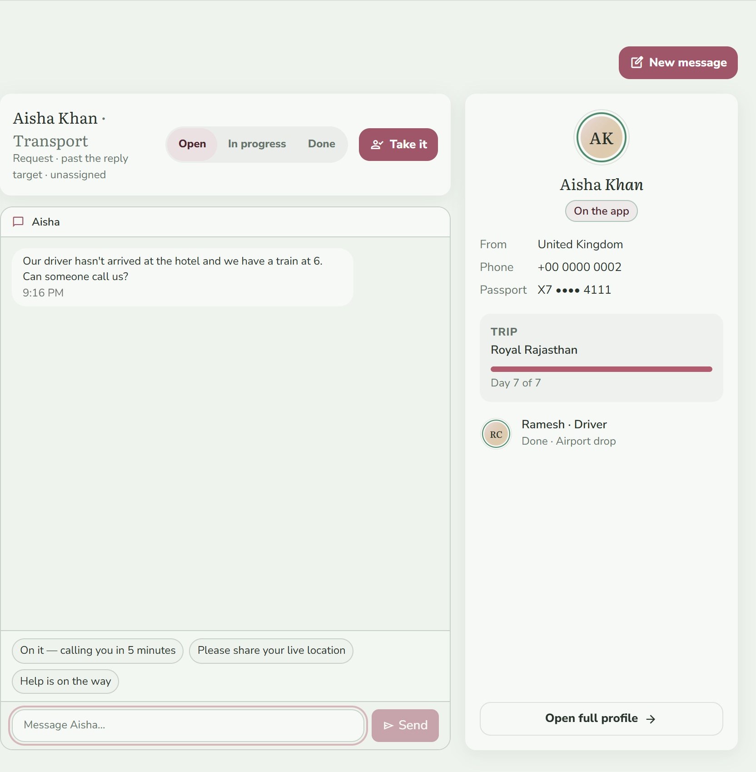The image size is (756, 772).
Task: Click the New message compose icon
Action: tap(637, 62)
